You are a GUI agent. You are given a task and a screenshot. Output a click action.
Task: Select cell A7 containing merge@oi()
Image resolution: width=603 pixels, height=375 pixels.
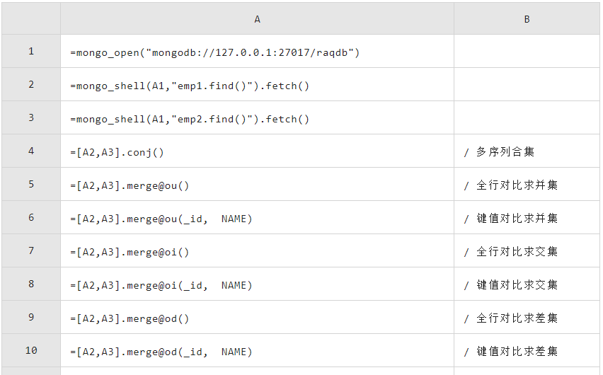click(x=257, y=250)
